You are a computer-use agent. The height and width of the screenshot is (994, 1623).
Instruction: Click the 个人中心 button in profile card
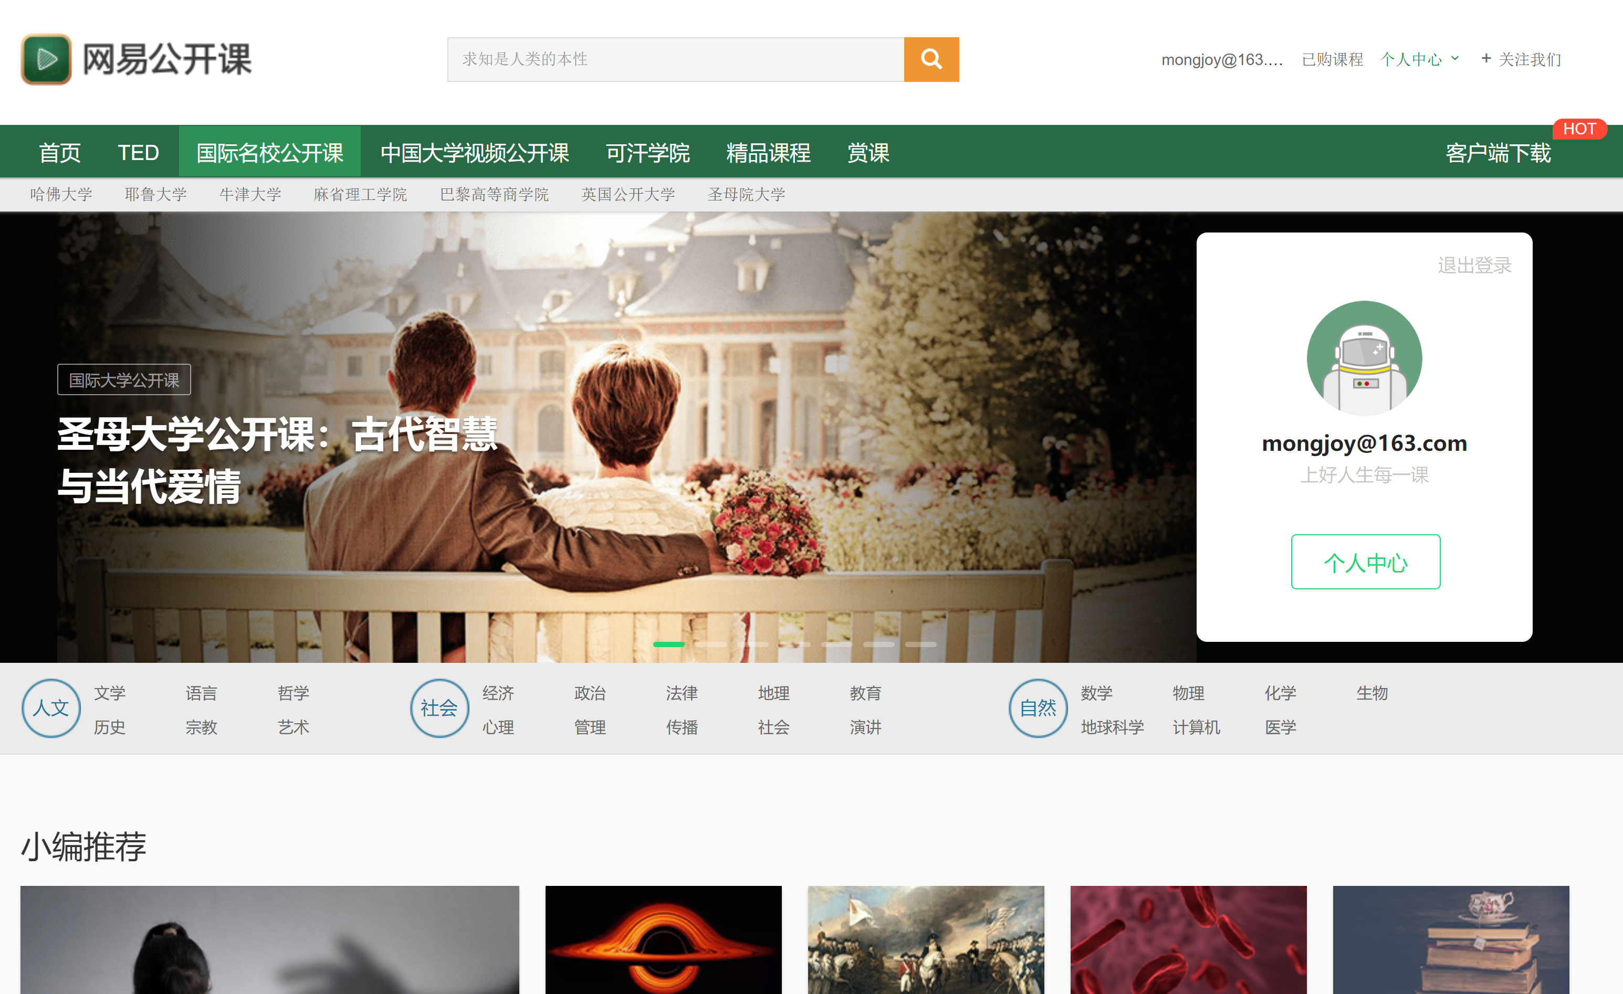tap(1366, 562)
